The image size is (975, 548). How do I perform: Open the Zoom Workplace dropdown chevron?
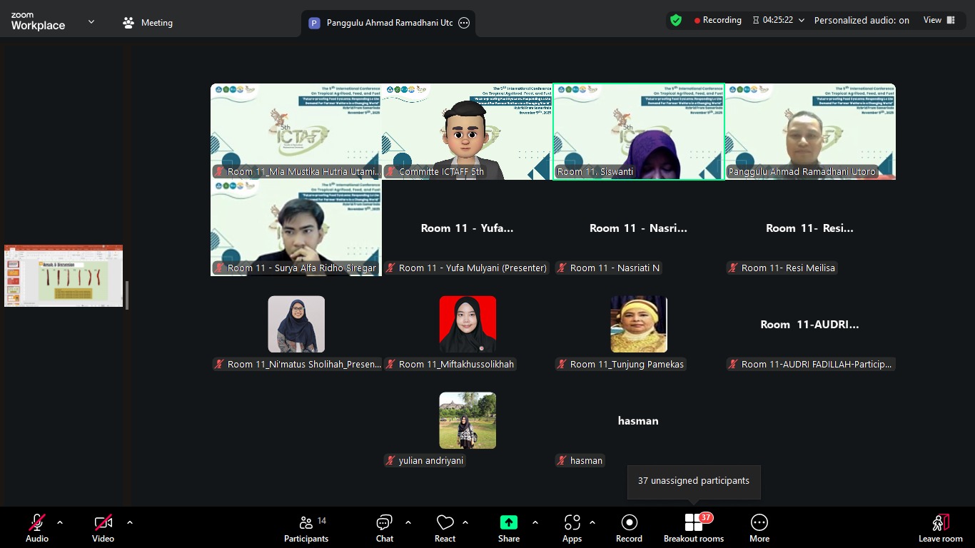pos(91,22)
